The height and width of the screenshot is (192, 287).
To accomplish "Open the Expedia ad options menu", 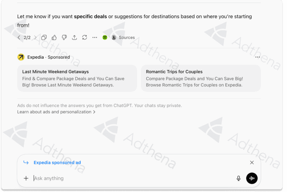I will pos(257,57).
